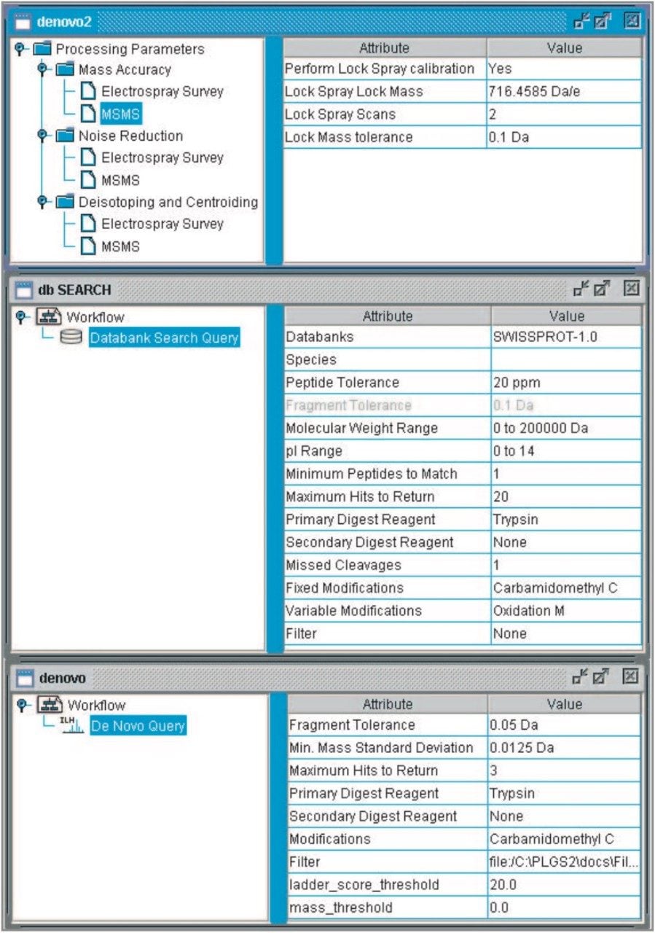Select Electrospray Survey under Mass Accuracy

pos(162,92)
